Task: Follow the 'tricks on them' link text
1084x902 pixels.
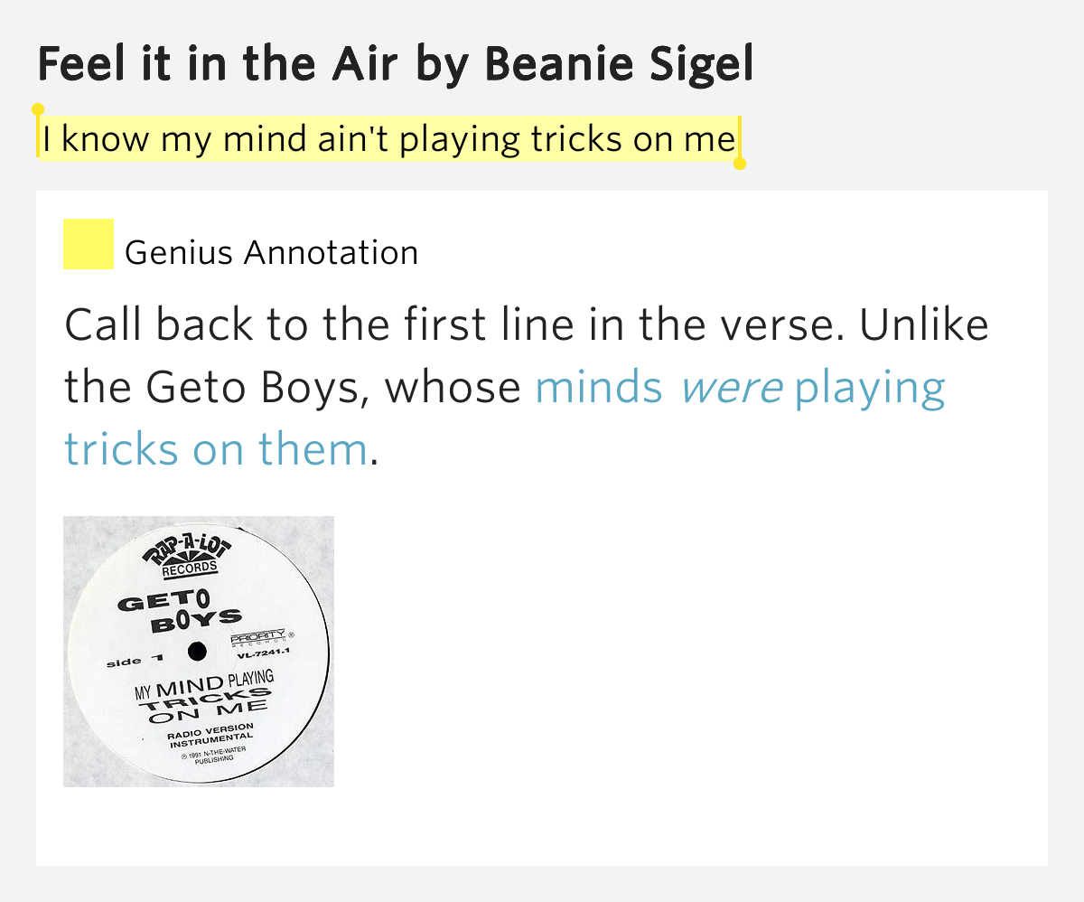Action: 215,449
